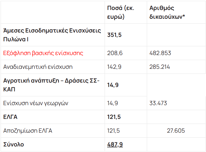
Task: Click the "Άμεσες Εισοδηματικές Ενισχύσεις Πυλώνα Ι" row label
Action: pyautogui.click(x=52, y=35)
